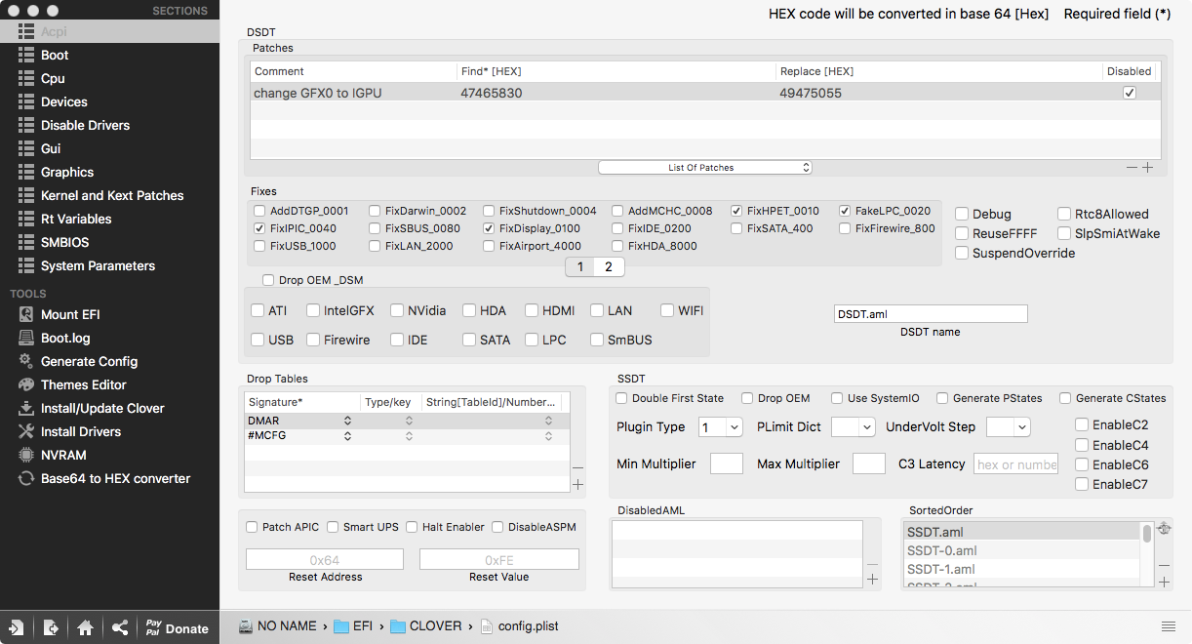1192x644 pixels.
Task: Select the Kernel and Kext Patches section
Action: 112,195
